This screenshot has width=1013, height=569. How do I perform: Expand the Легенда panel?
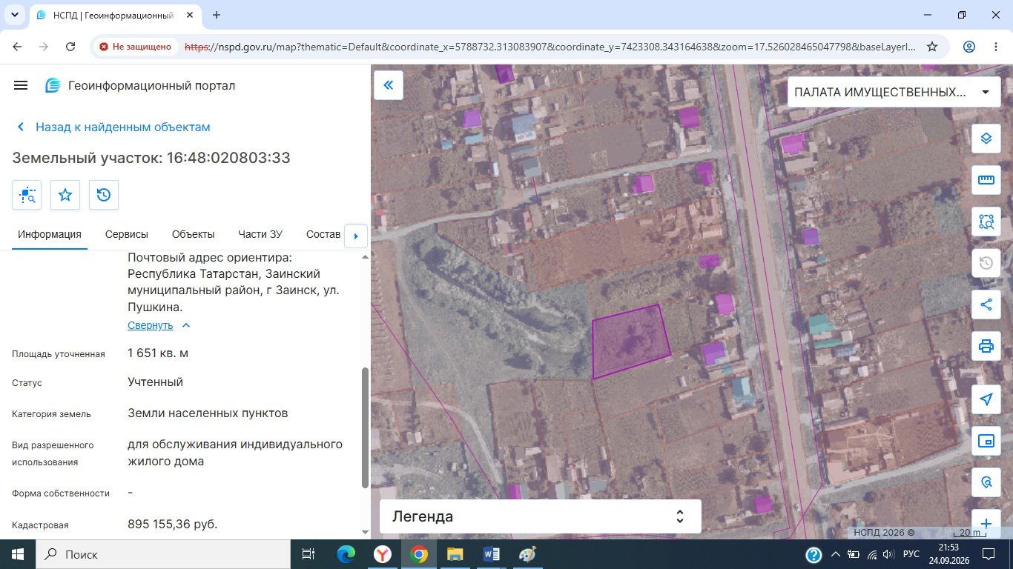point(541,516)
